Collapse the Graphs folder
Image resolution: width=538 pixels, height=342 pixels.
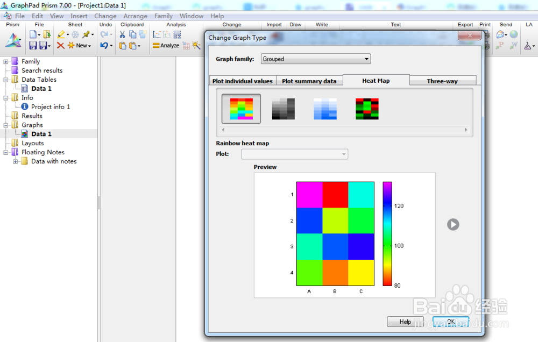tap(5, 125)
